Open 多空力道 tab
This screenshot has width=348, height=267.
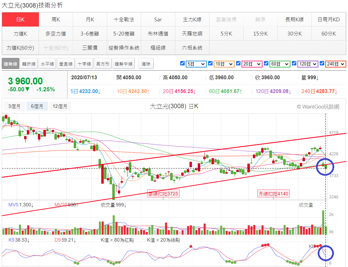56,33
